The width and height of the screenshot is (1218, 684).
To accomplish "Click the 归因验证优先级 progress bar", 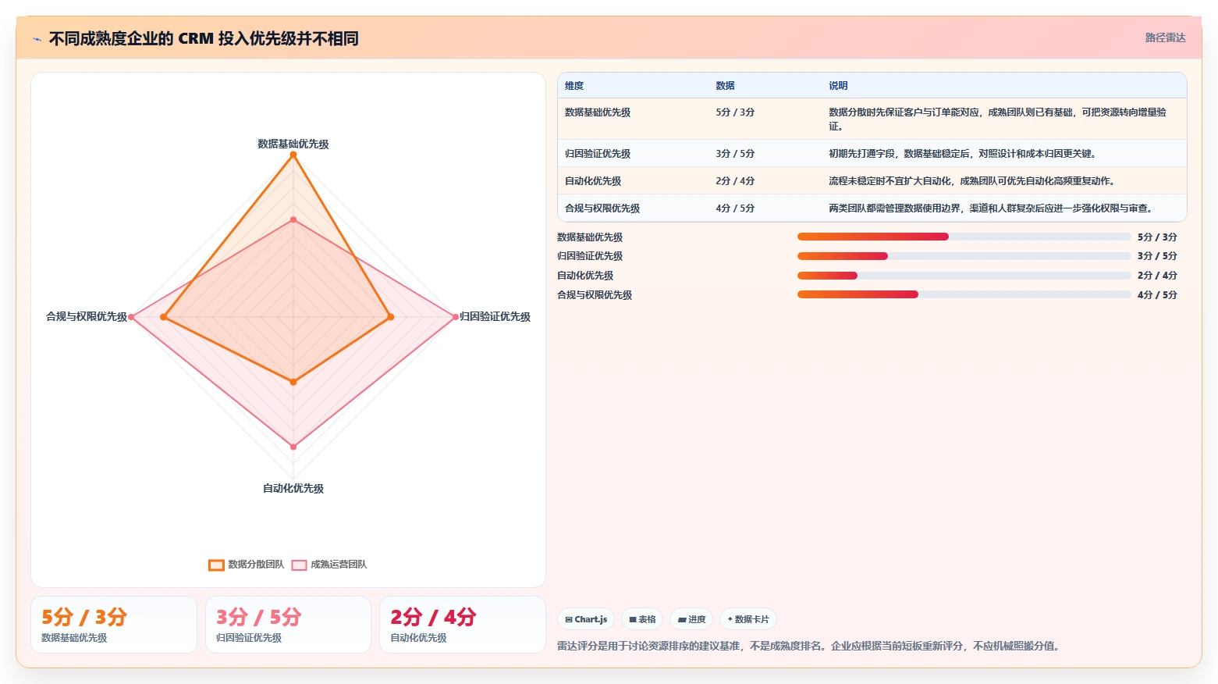I will click(x=964, y=256).
